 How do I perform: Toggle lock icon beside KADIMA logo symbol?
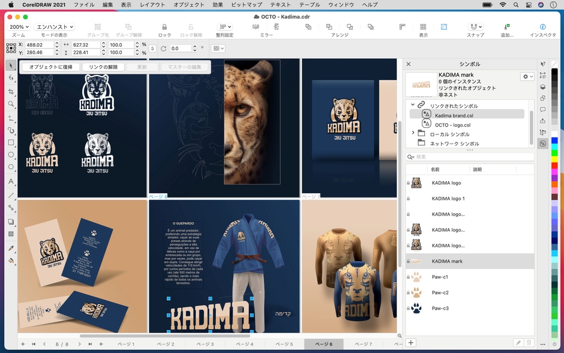tap(409, 183)
